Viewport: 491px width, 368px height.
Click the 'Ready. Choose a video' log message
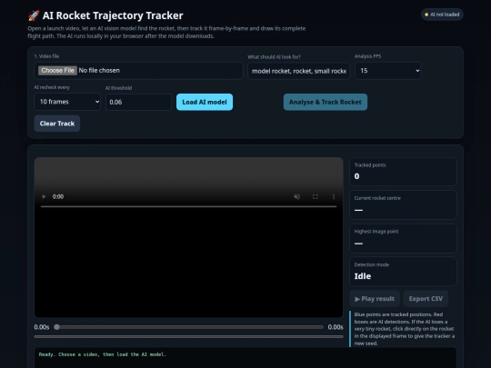tap(103, 354)
